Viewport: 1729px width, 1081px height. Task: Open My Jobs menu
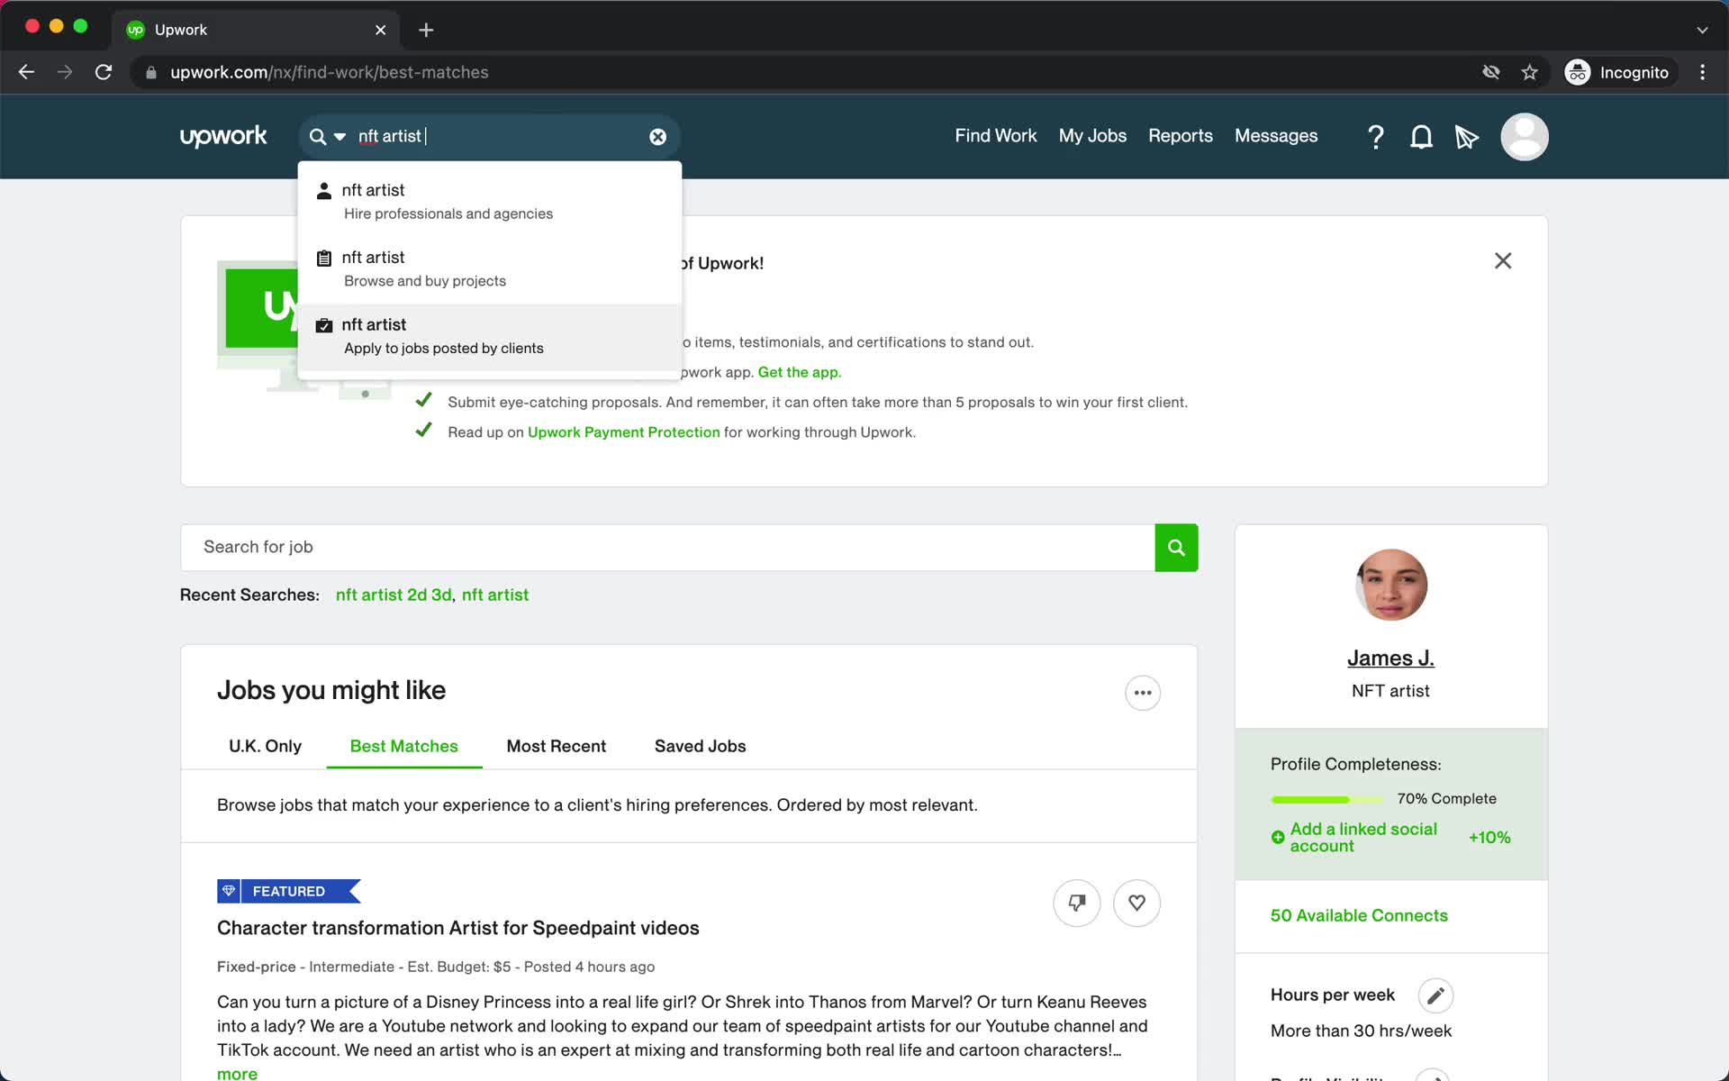click(x=1092, y=136)
